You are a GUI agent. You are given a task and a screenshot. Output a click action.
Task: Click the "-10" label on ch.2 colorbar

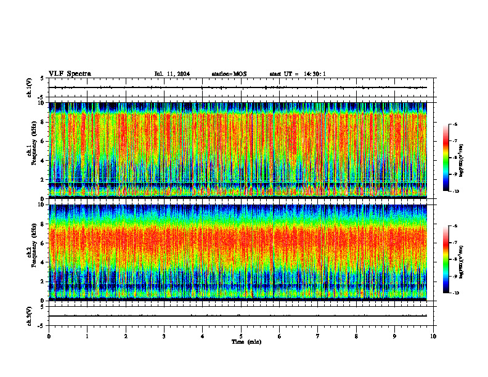[x=455, y=293]
